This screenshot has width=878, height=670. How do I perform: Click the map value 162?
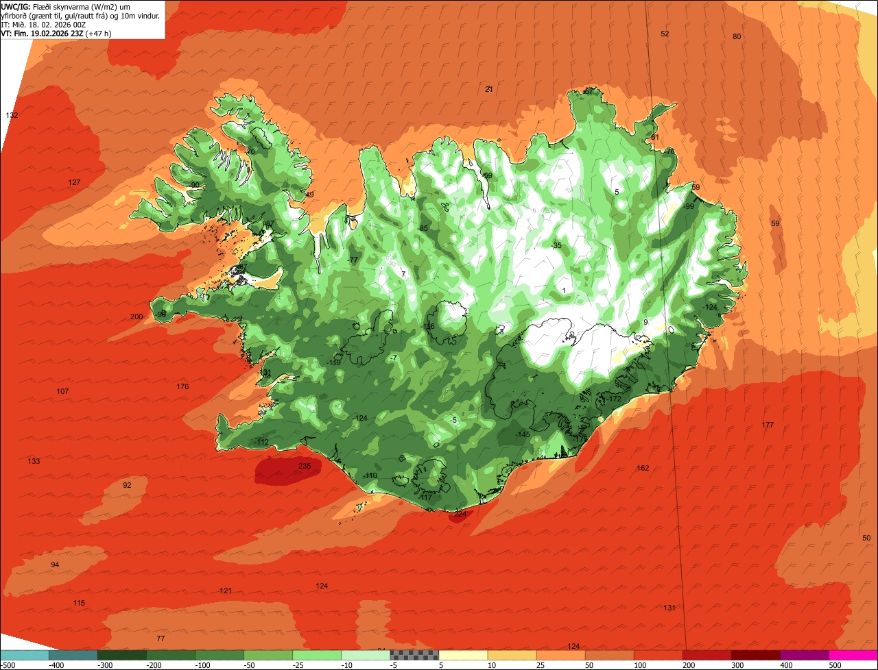643,468
